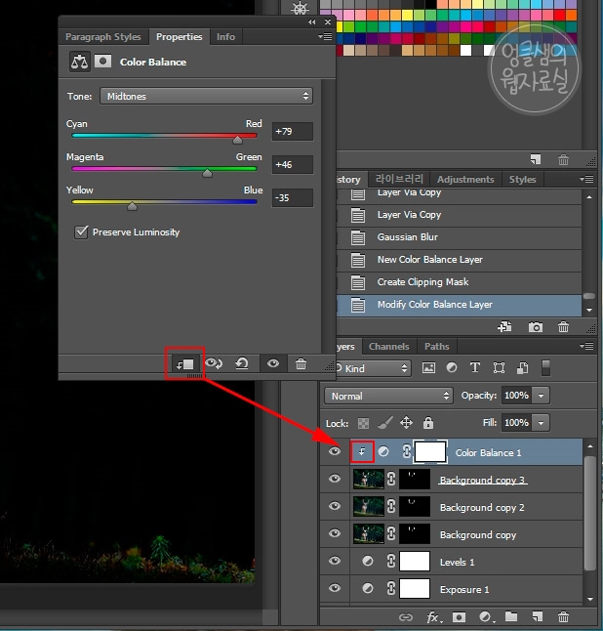Switch to the Paragraph Styles tab
This screenshot has width=603, height=631.
pos(103,36)
